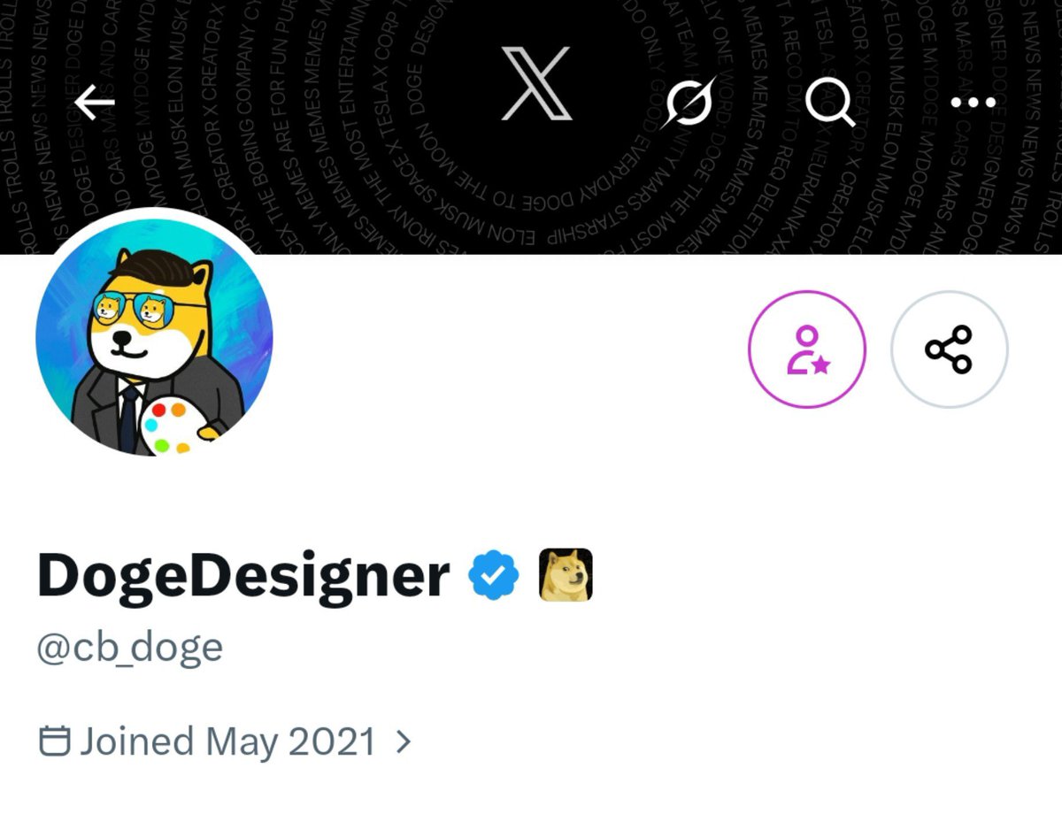1062x814 pixels.
Task: Open search with the magnifying glass icon
Action: click(x=829, y=103)
